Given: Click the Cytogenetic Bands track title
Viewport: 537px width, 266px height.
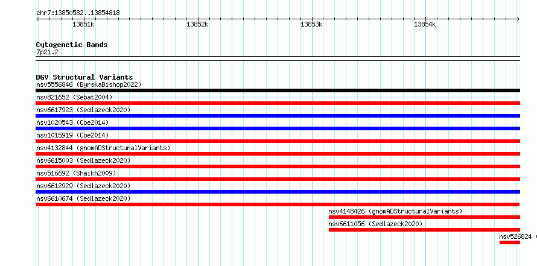Looking at the screenshot, I should [x=72, y=45].
